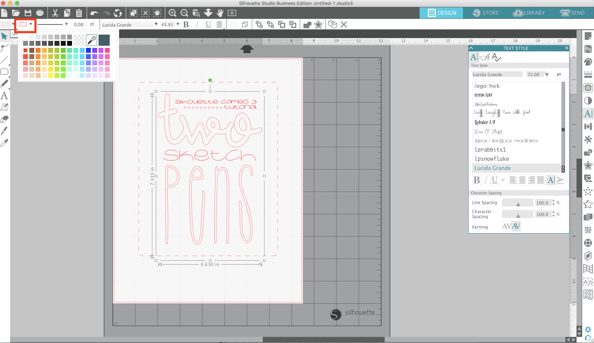Open the line thickness dropdown
This screenshot has height=343, width=594.
point(67,24)
